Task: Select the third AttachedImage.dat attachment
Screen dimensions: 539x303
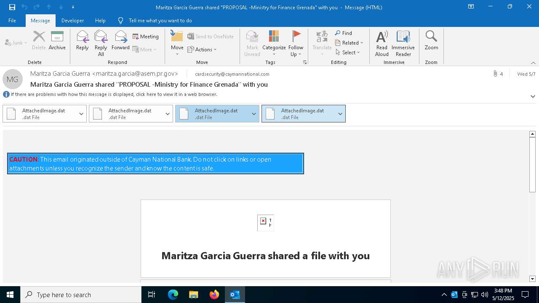Action: (212, 114)
